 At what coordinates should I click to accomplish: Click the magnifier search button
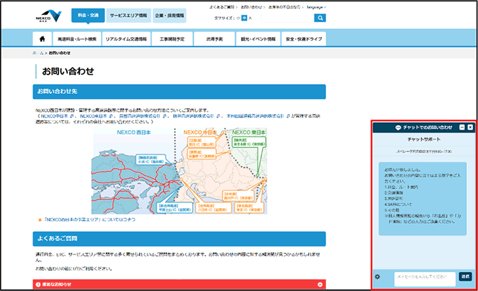320,18
